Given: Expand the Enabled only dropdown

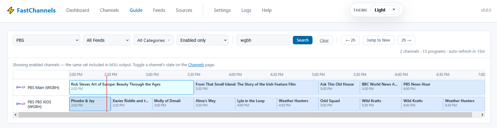Looking at the screenshot, I should pos(203,40).
